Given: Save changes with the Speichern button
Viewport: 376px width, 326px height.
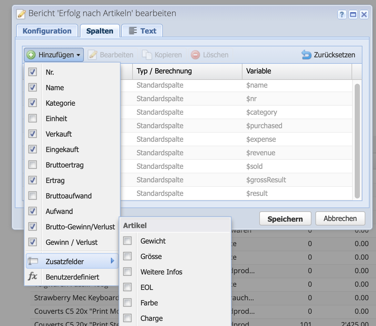Looking at the screenshot, I should point(285,218).
